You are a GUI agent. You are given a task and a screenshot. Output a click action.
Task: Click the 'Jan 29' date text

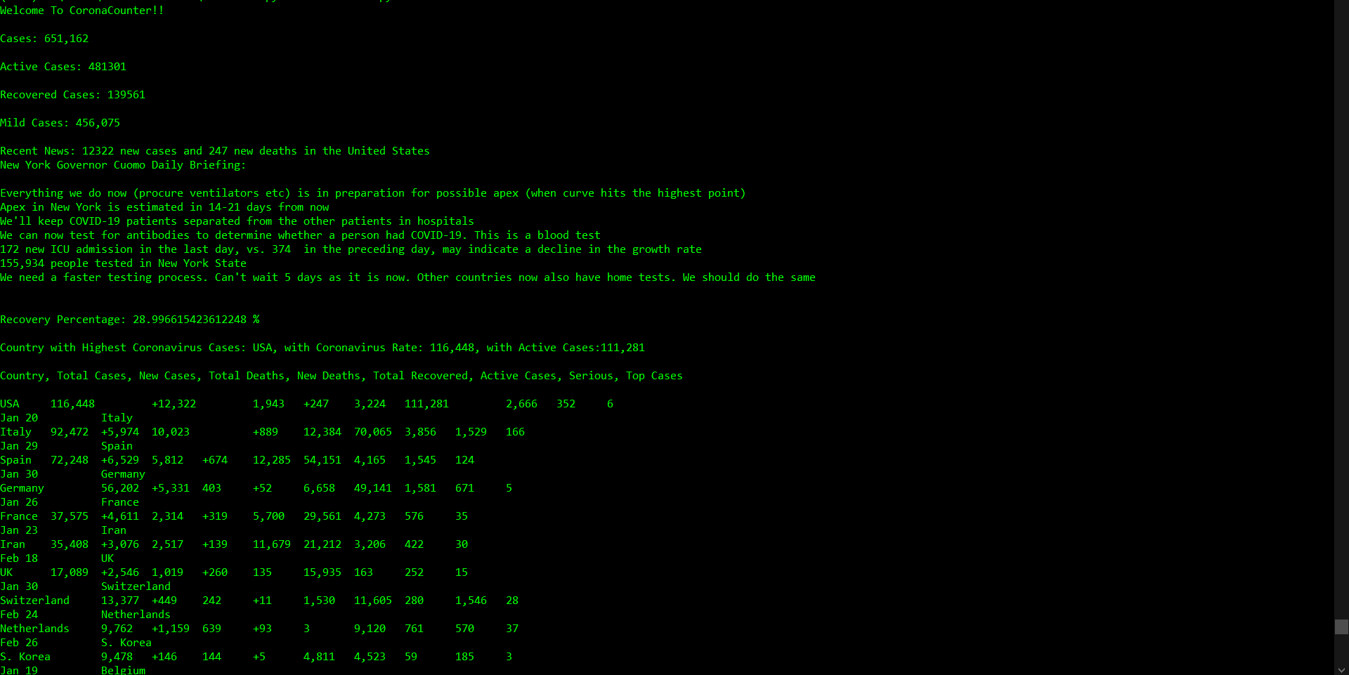[x=19, y=446]
